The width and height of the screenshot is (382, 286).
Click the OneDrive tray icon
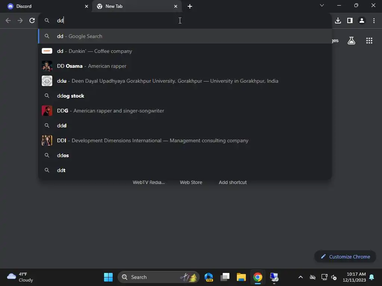(x=313, y=277)
